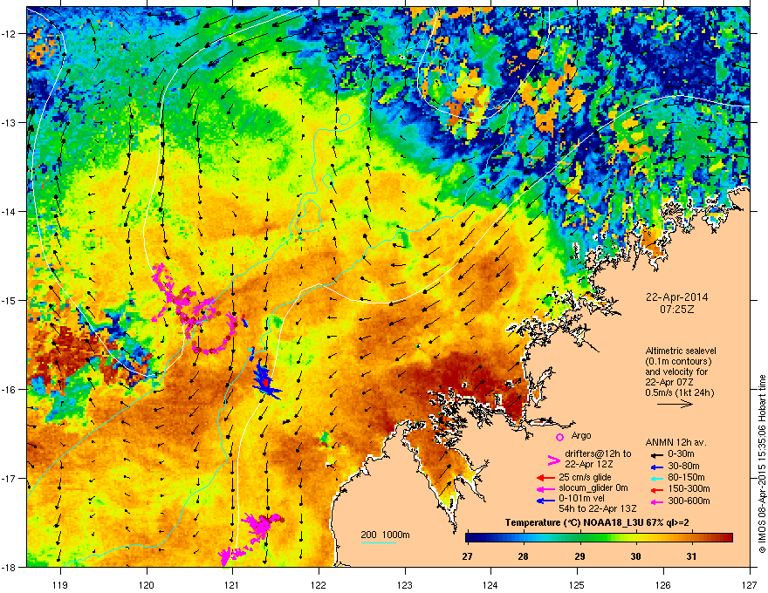This screenshot has height=593, width=768.
Task: Click the date label 22-Apr-2014
Action: (677, 297)
